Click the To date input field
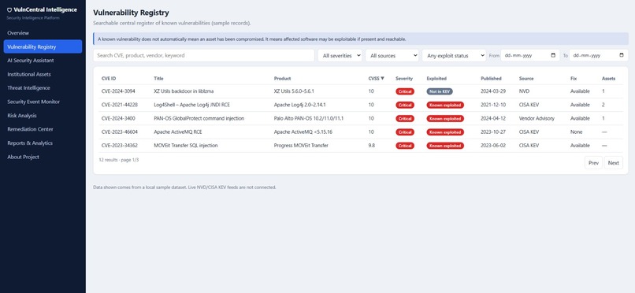 click(599, 55)
